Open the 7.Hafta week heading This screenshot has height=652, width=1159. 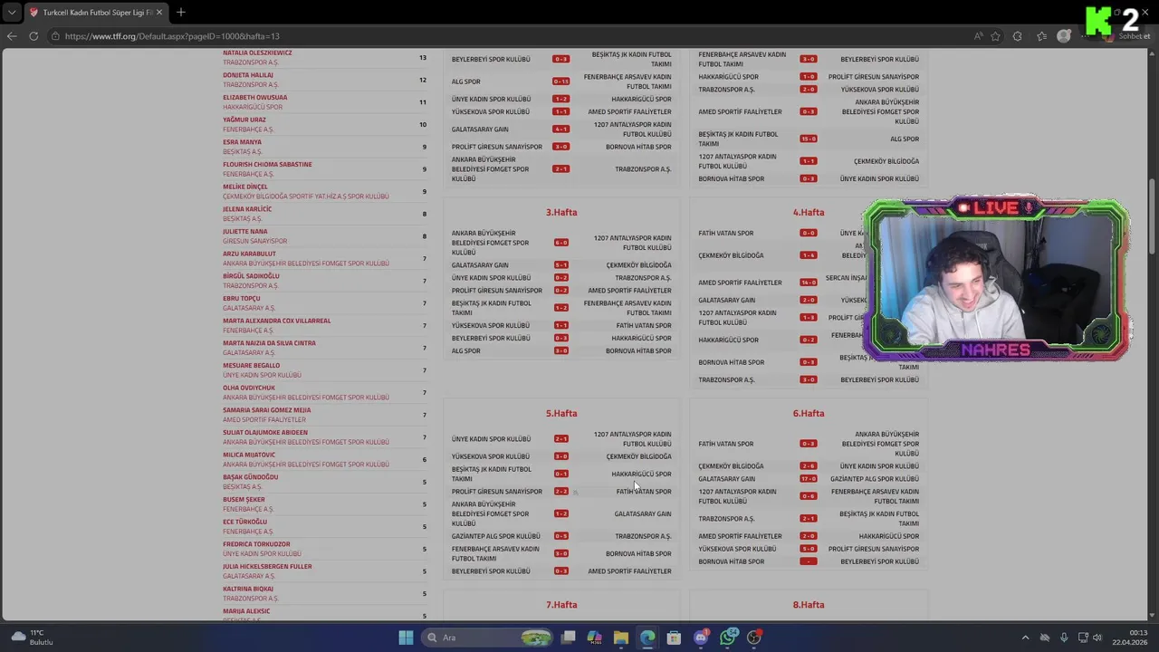point(561,604)
